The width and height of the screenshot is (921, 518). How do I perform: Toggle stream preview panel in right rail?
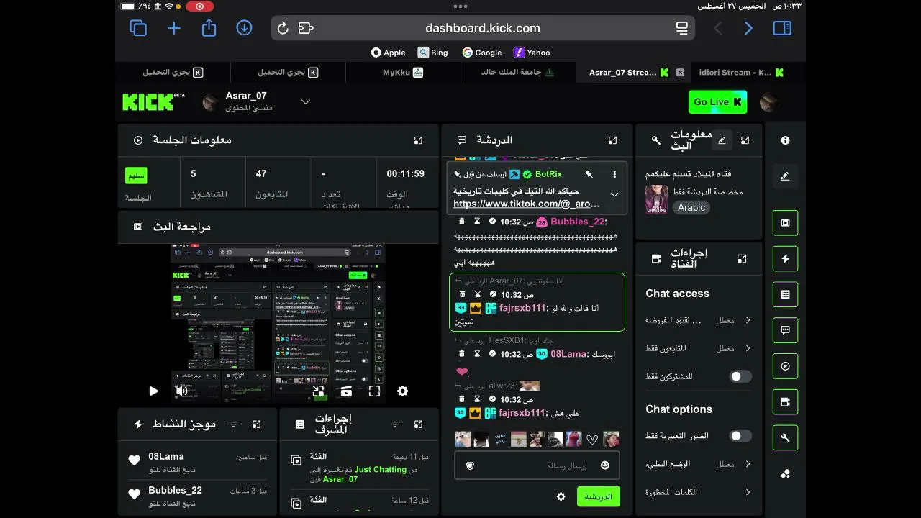click(x=785, y=223)
